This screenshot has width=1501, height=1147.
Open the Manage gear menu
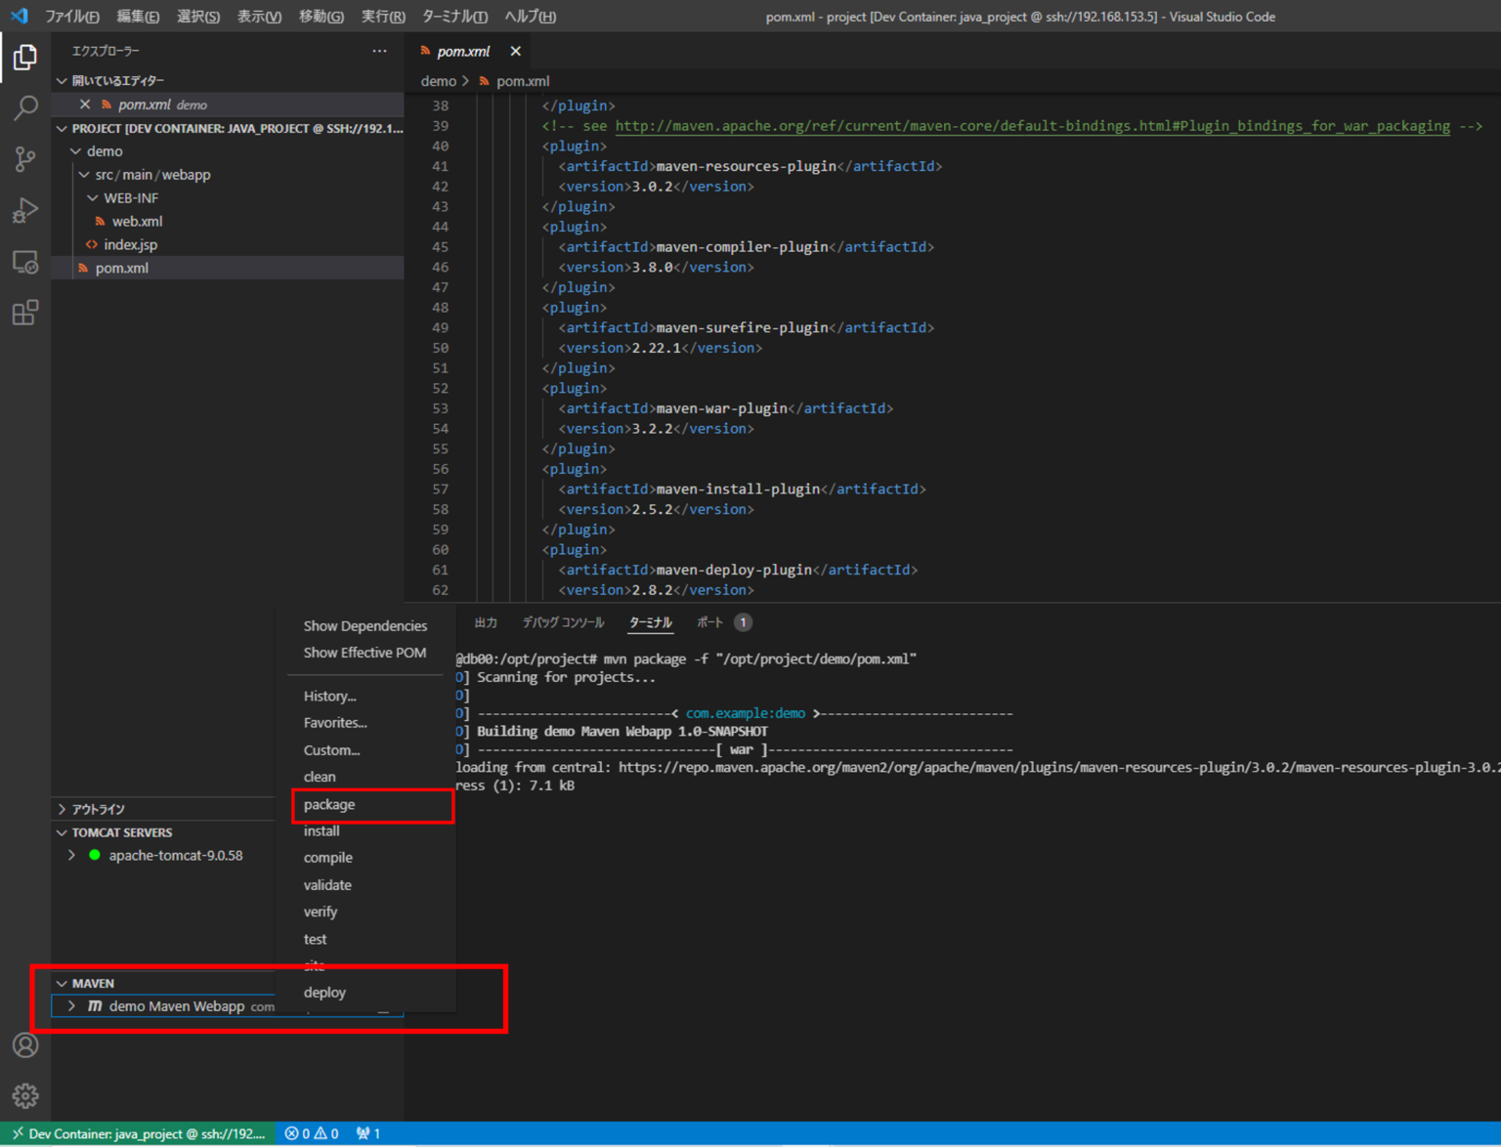pyautogui.click(x=24, y=1095)
